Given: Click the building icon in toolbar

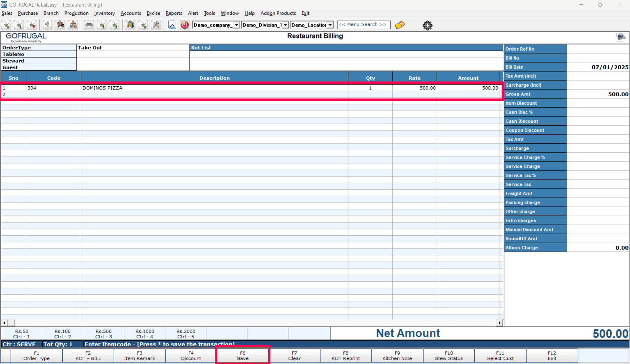Looking at the screenshot, I should coord(130,25).
